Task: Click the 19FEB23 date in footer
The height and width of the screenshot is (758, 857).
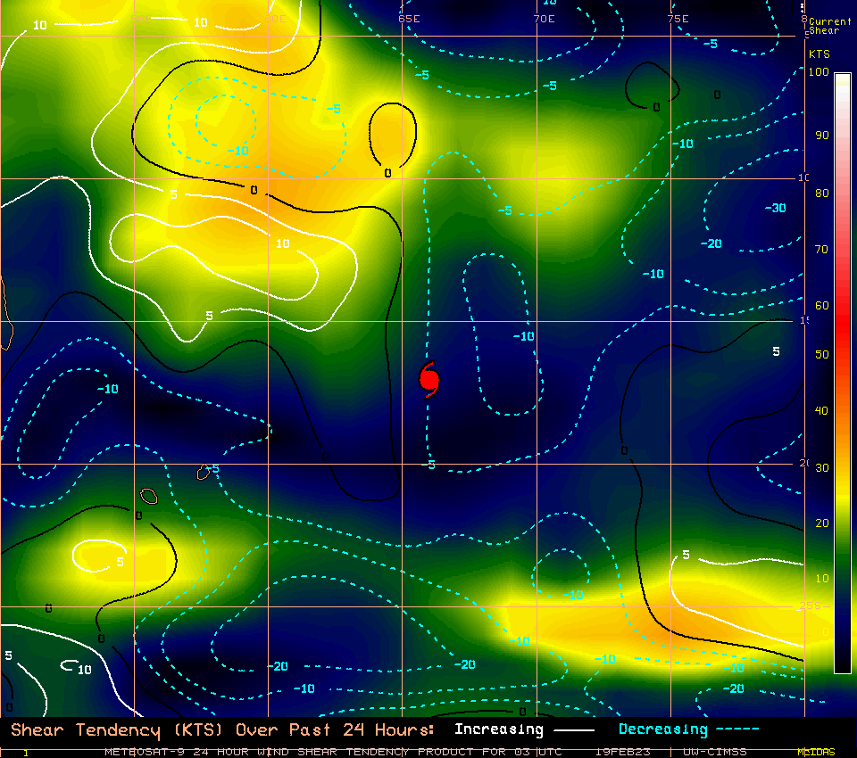Action: pyautogui.click(x=623, y=752)
